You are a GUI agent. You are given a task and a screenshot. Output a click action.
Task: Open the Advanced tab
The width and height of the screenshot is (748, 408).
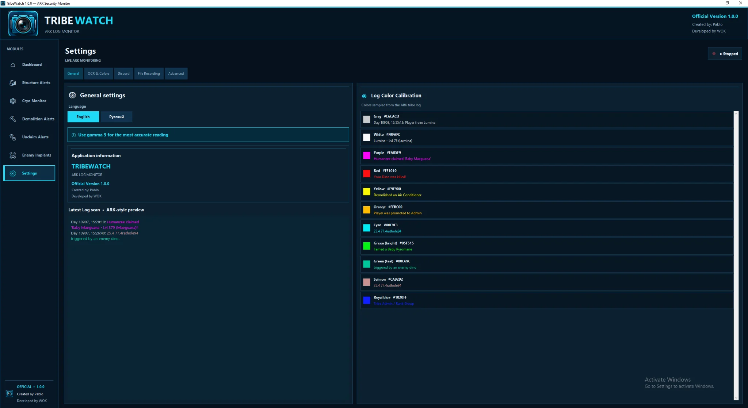click(176, 74)
